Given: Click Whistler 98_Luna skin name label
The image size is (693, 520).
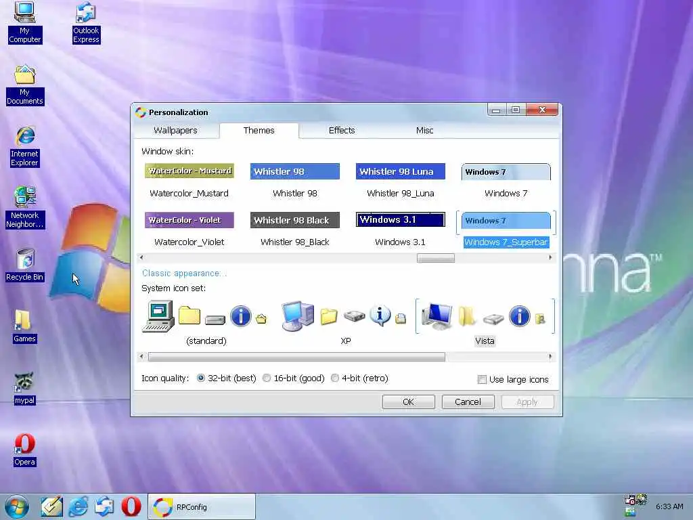Looking at the screenshot, I should coord(401,194).
